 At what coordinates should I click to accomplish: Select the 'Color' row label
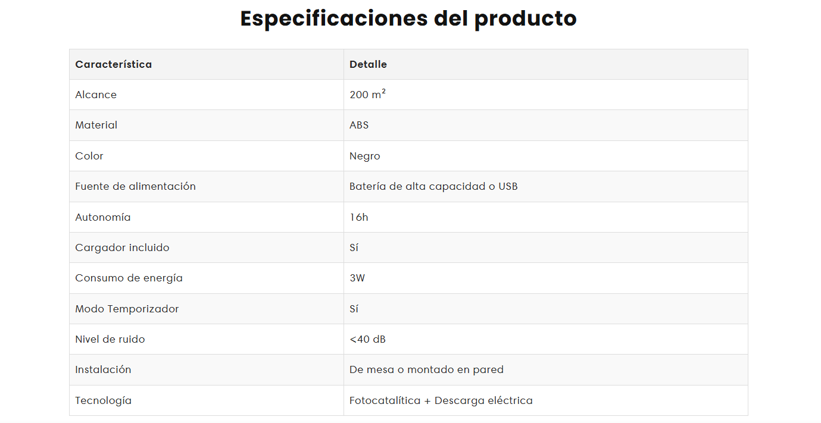89,156
